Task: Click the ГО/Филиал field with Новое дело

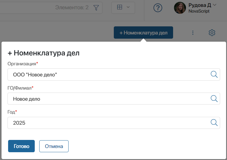Action: point(108,99)
